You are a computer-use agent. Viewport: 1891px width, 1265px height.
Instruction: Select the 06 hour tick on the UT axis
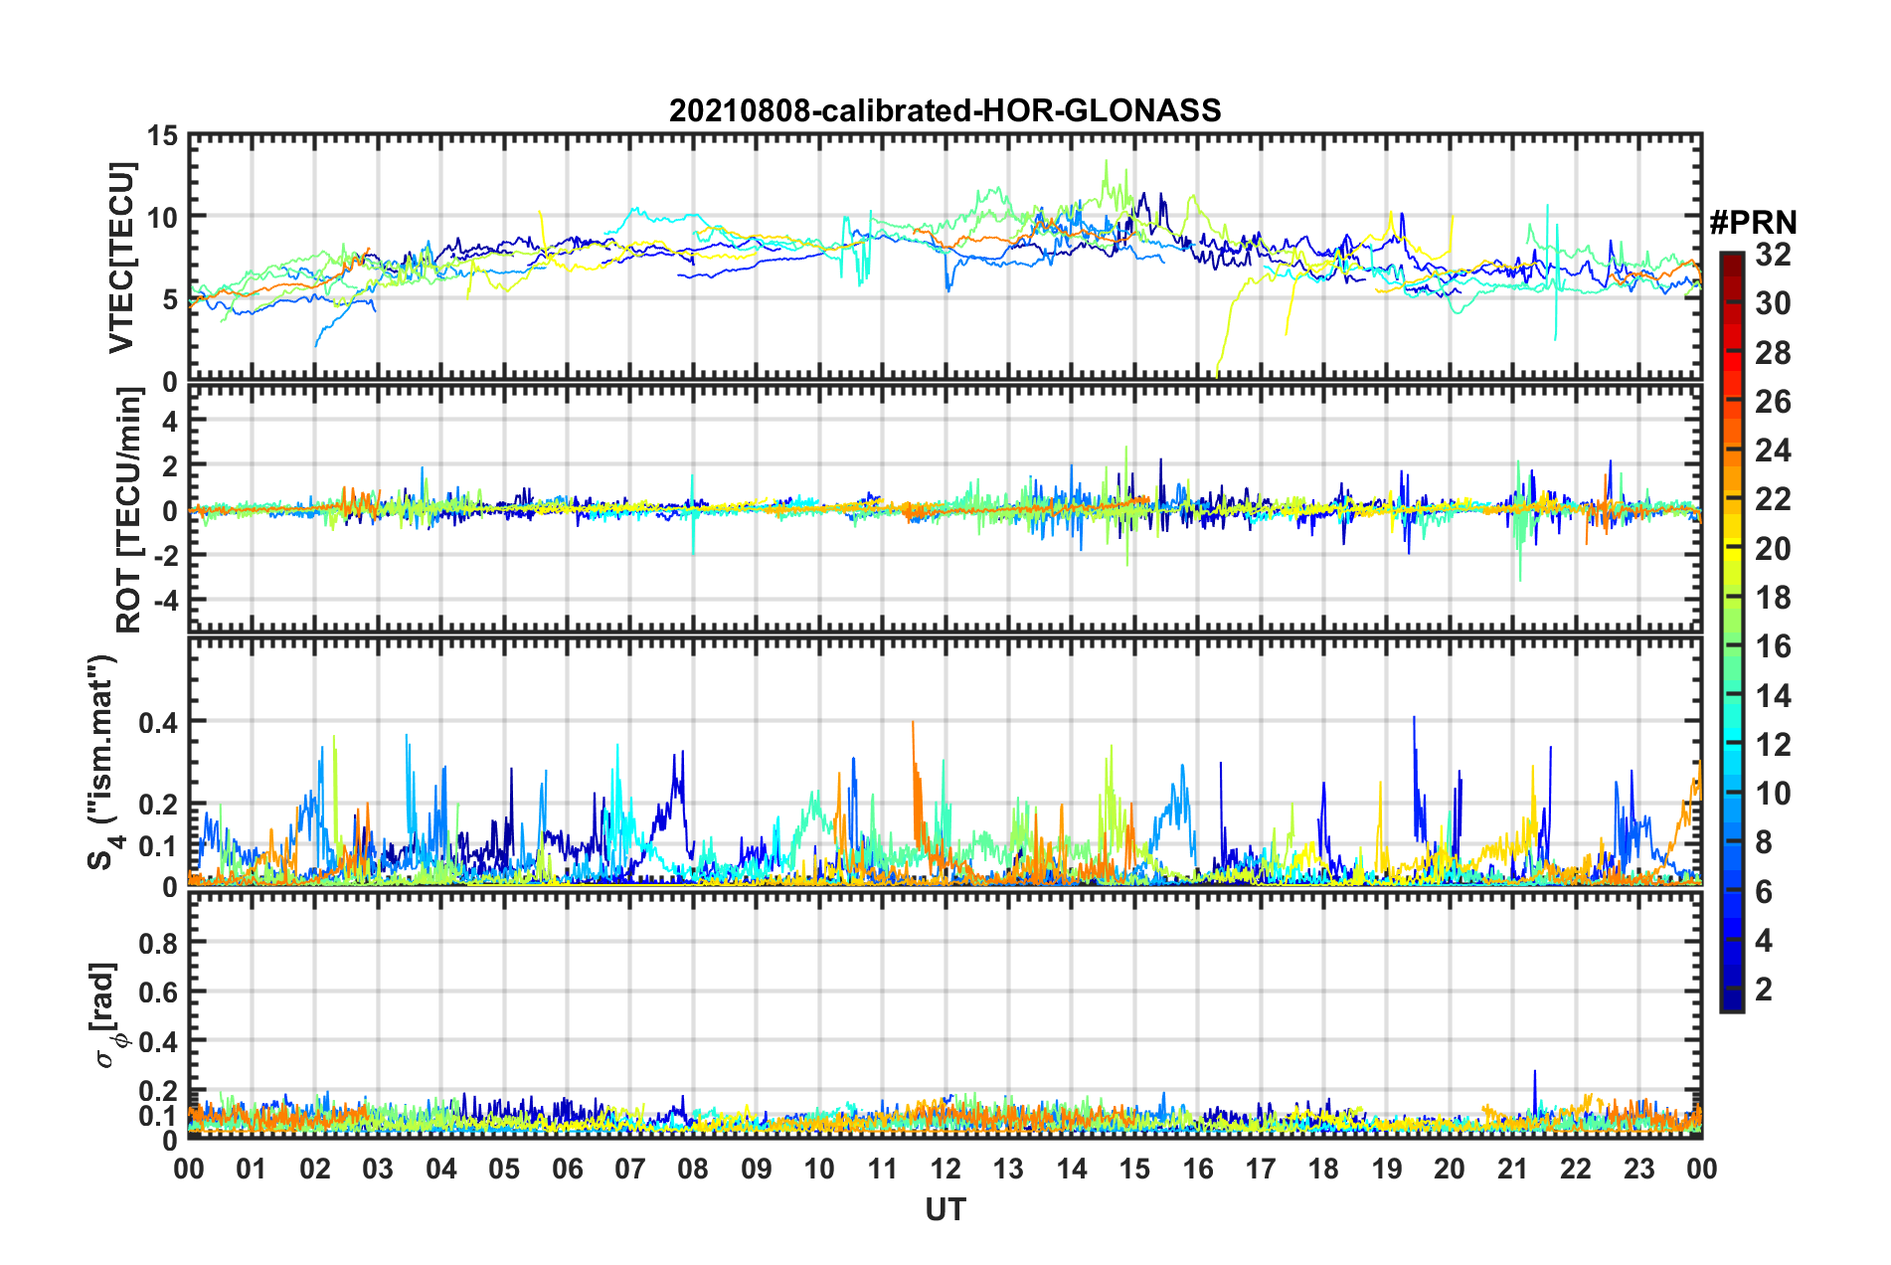click(567, 1169)
